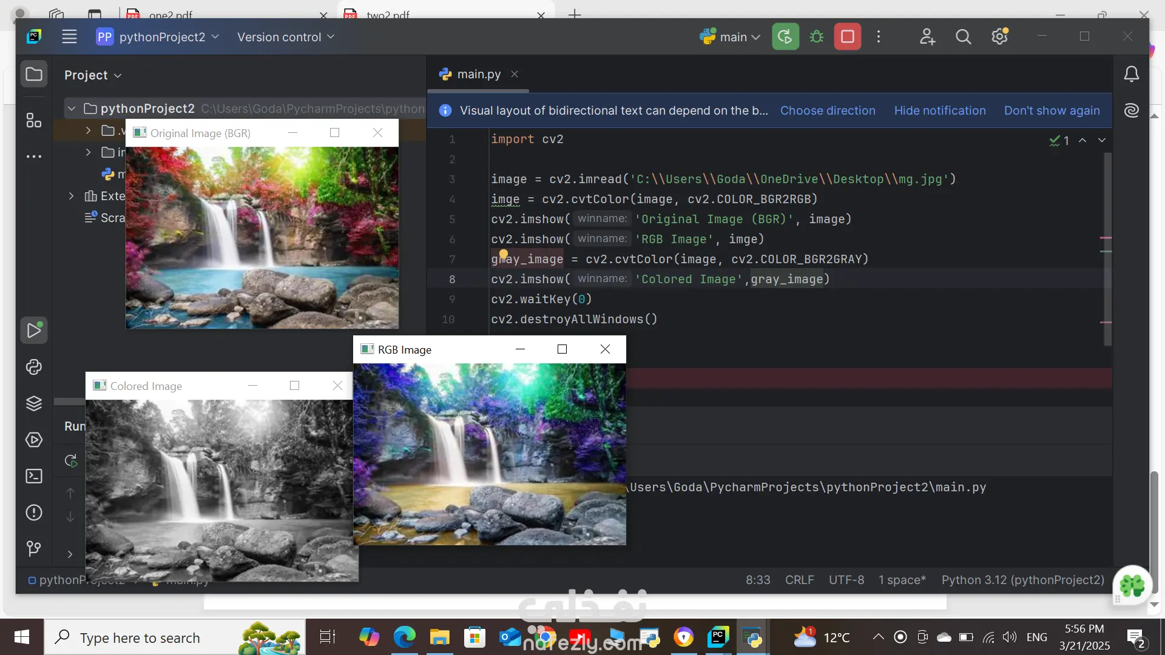Expand the pythonProject2 project dropdown
Screen dimensions: 1165x655
[158, 37]
